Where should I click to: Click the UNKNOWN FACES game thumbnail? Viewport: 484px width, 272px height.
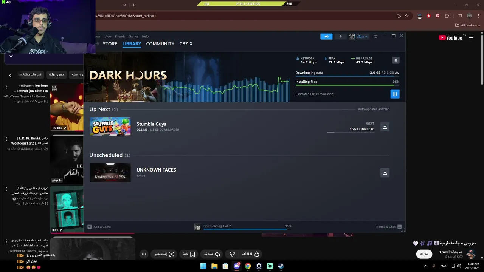(x=110, y=173)
